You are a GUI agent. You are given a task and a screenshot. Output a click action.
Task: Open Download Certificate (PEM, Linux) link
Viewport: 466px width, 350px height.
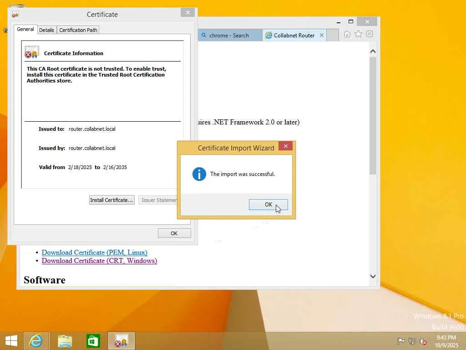tap(95, 252)
